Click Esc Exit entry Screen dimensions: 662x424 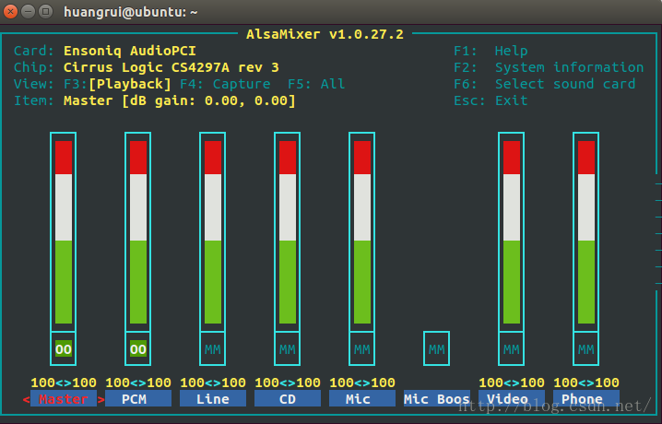click(491, 100)
